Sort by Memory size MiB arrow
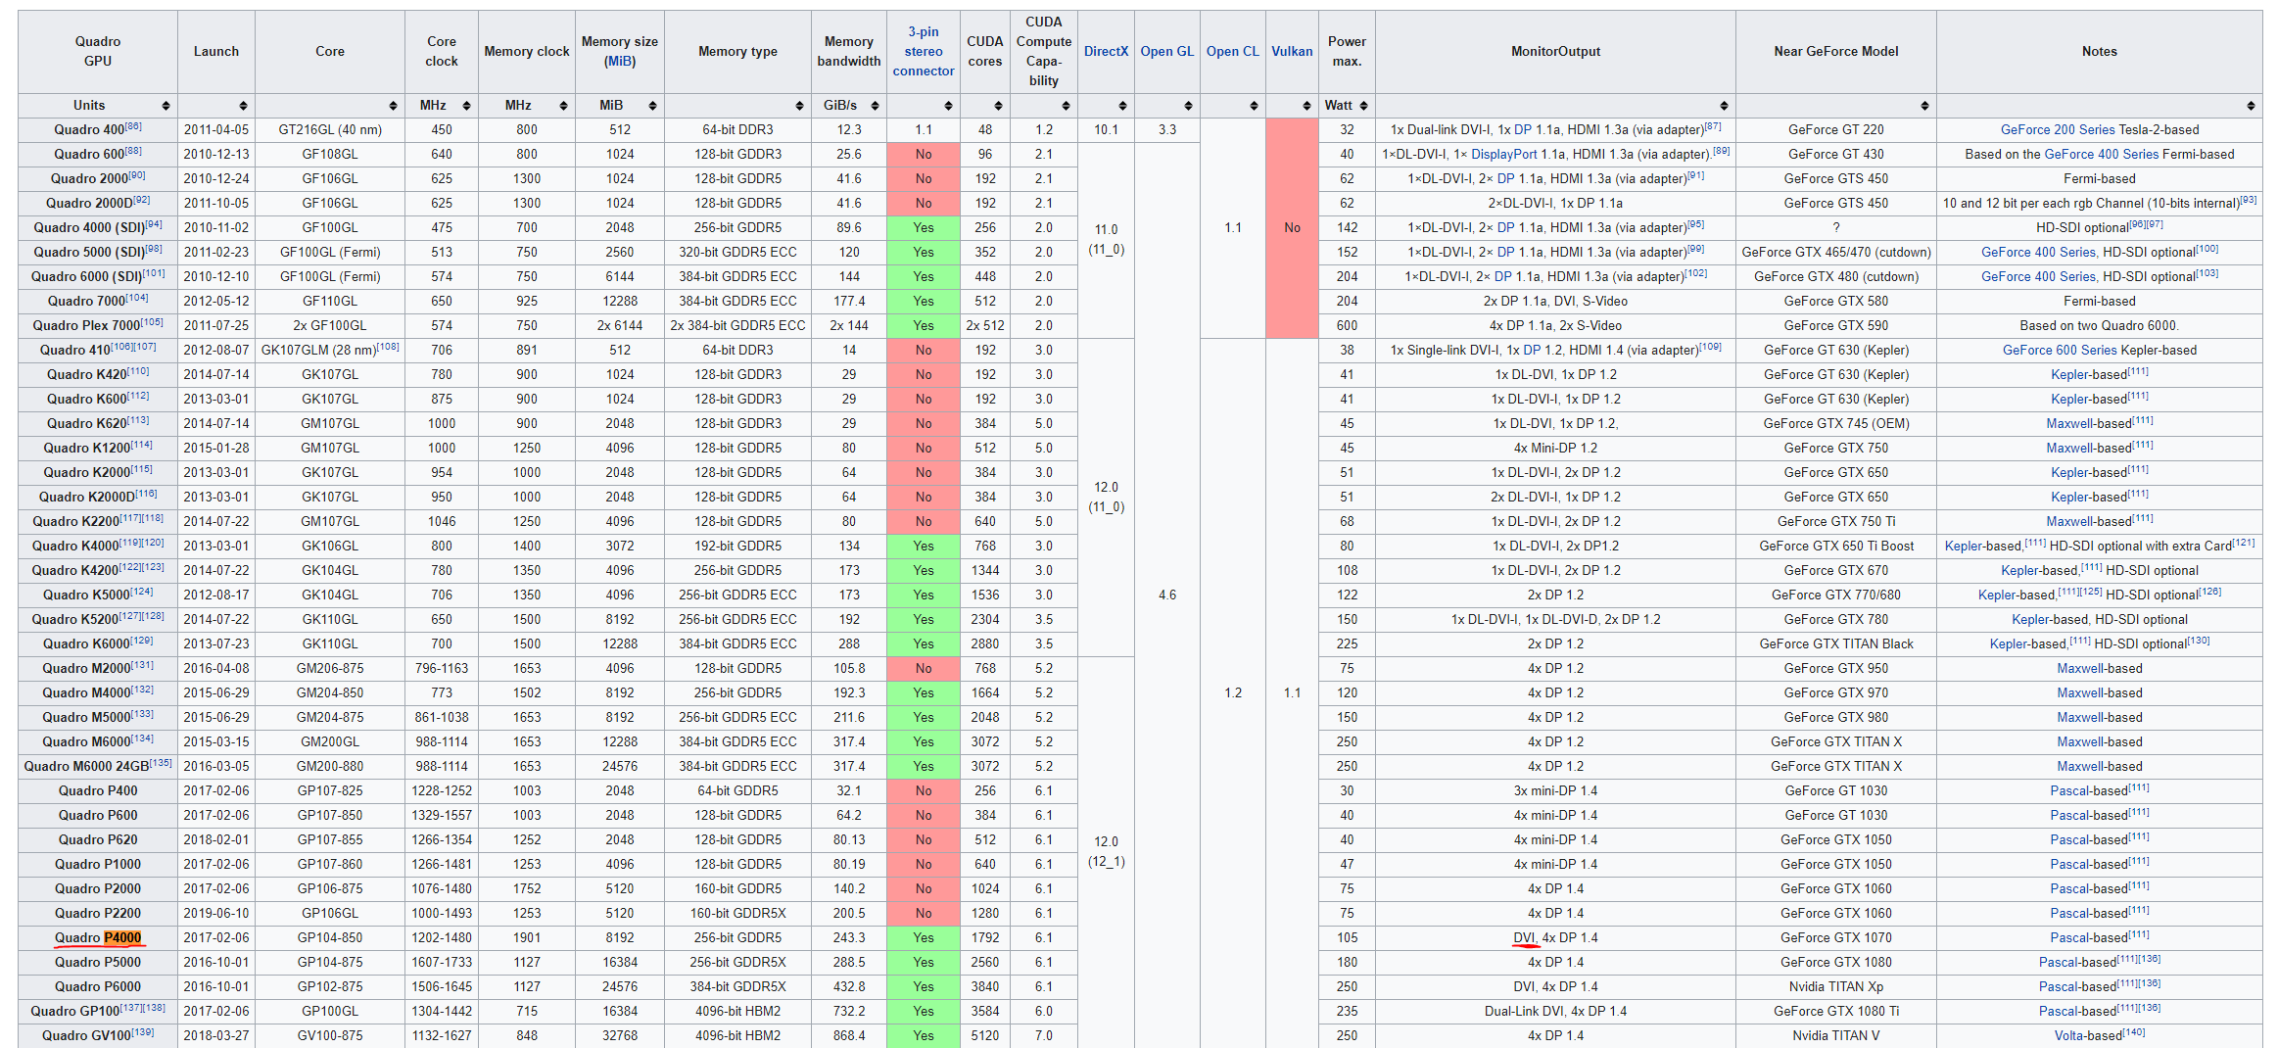 [x=652, y=106]
